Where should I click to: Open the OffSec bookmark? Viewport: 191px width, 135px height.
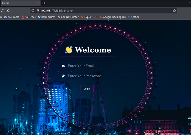pyautogui.click(x=133, y=17)
